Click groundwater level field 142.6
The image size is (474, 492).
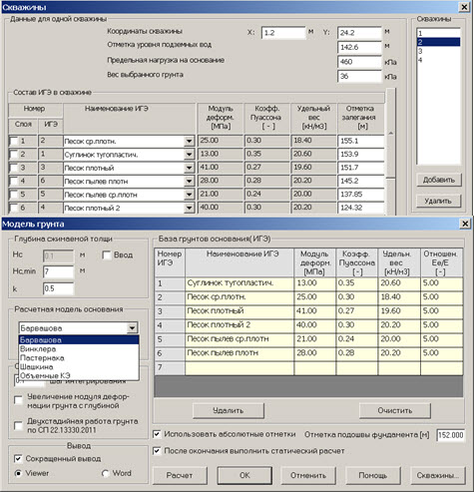tap(359, 47)
